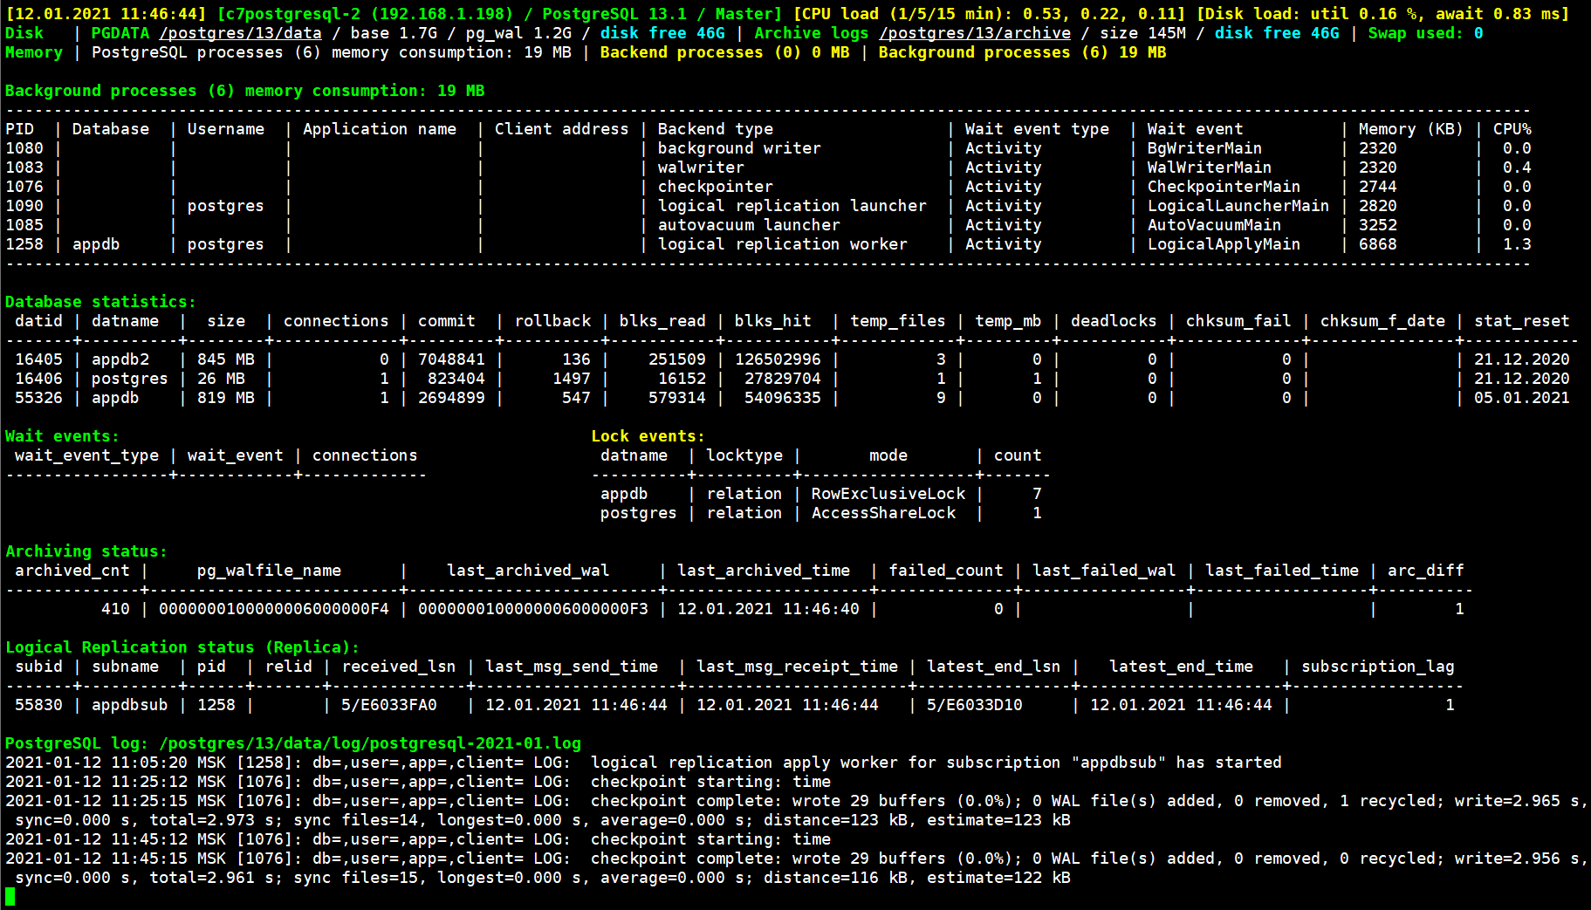This screenshot has height=910, width=1591.
Task: Click the "checkpointer" backend type entry
Action: pos(716,187)
